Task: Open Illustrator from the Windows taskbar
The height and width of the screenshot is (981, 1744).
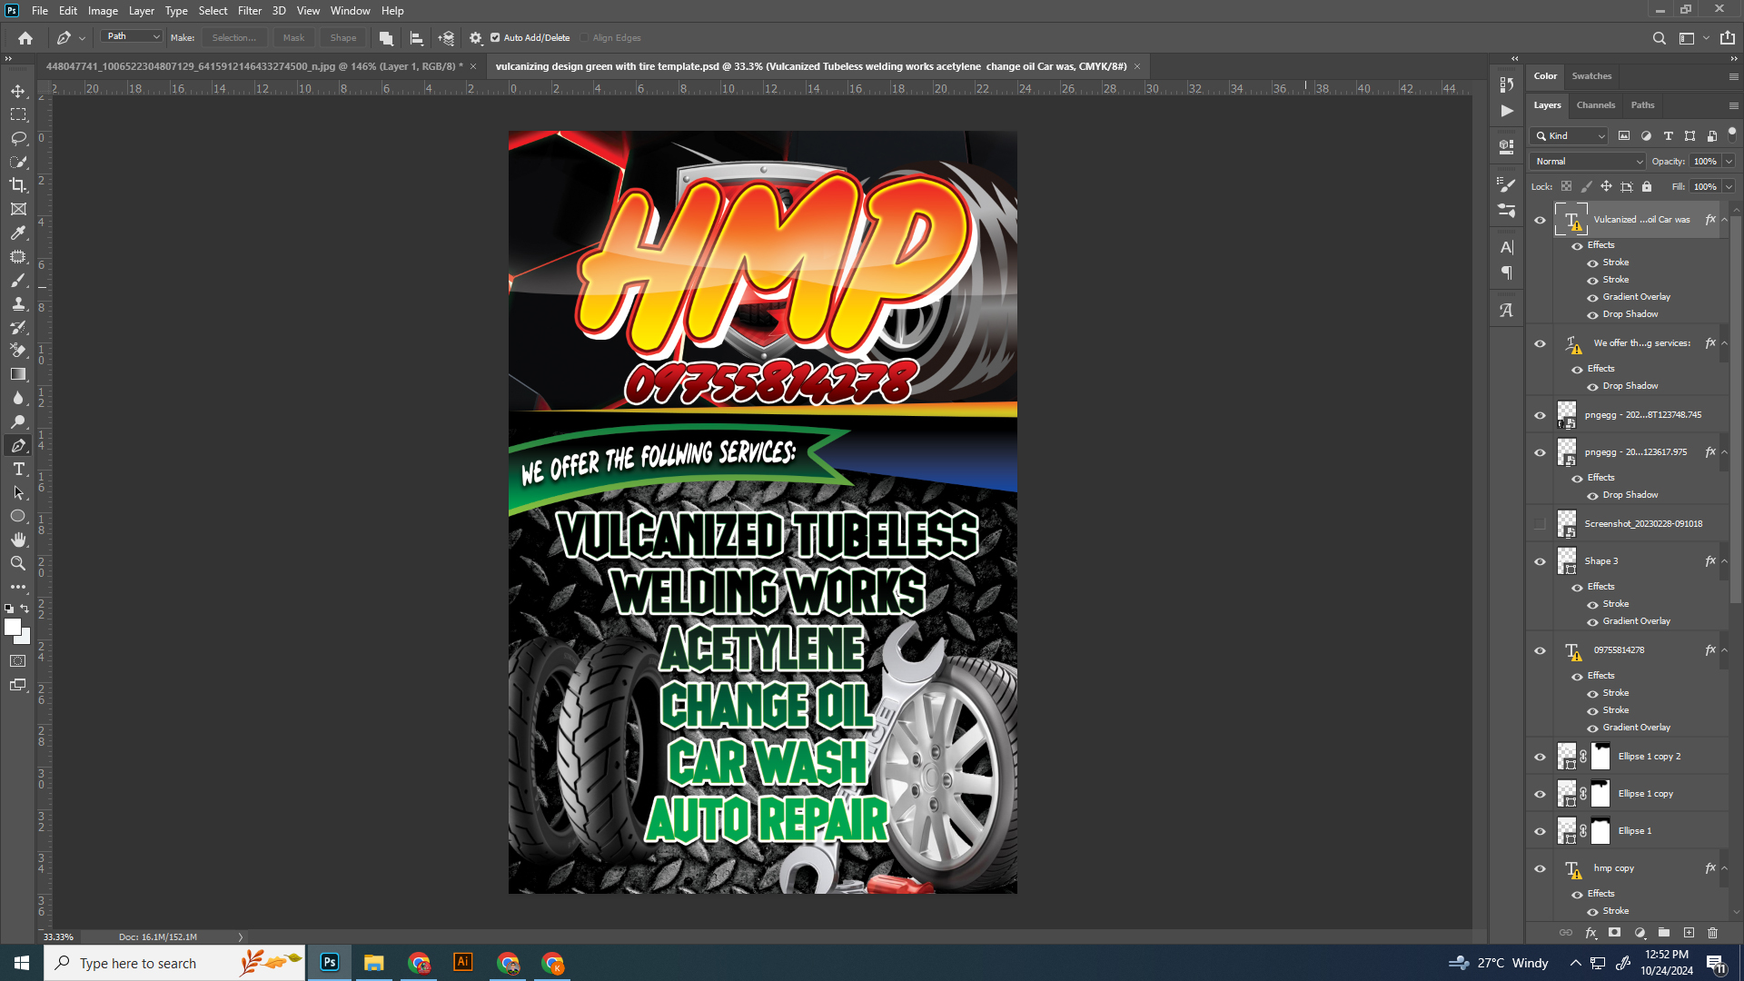Action: (463, 962)
